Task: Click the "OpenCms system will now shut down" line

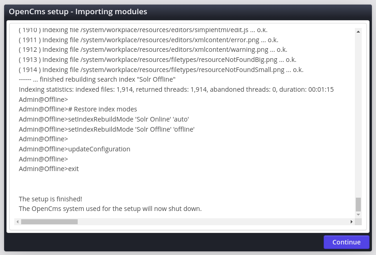Action: [110, 209]
